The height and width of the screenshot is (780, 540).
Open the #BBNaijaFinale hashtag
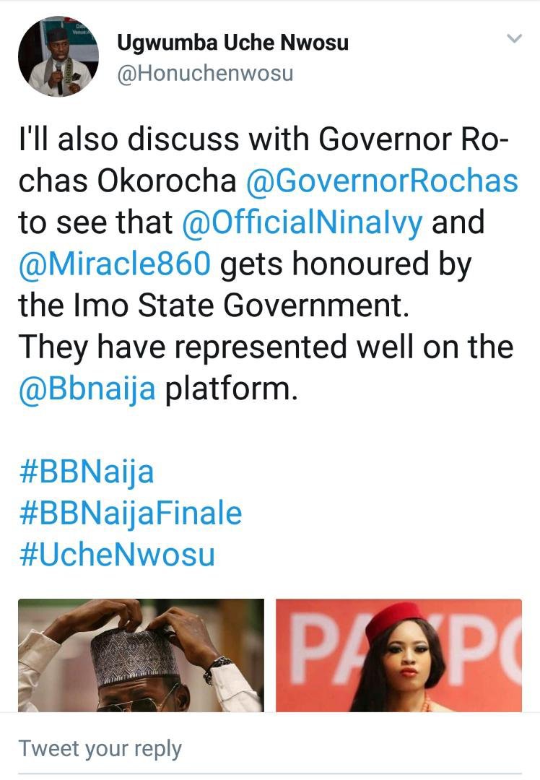point(130,514)
